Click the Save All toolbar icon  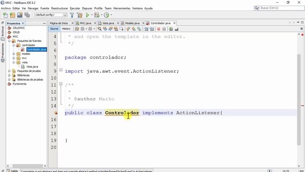(27, 15)
